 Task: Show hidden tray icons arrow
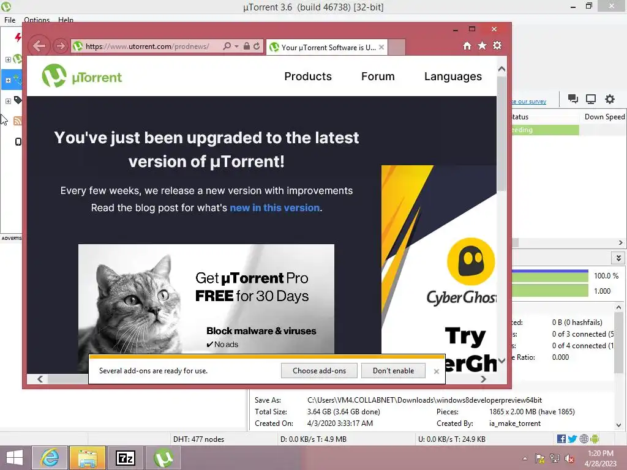525,458
